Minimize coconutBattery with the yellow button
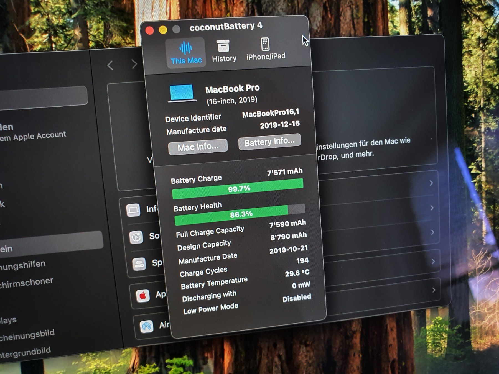 (163, 30)
